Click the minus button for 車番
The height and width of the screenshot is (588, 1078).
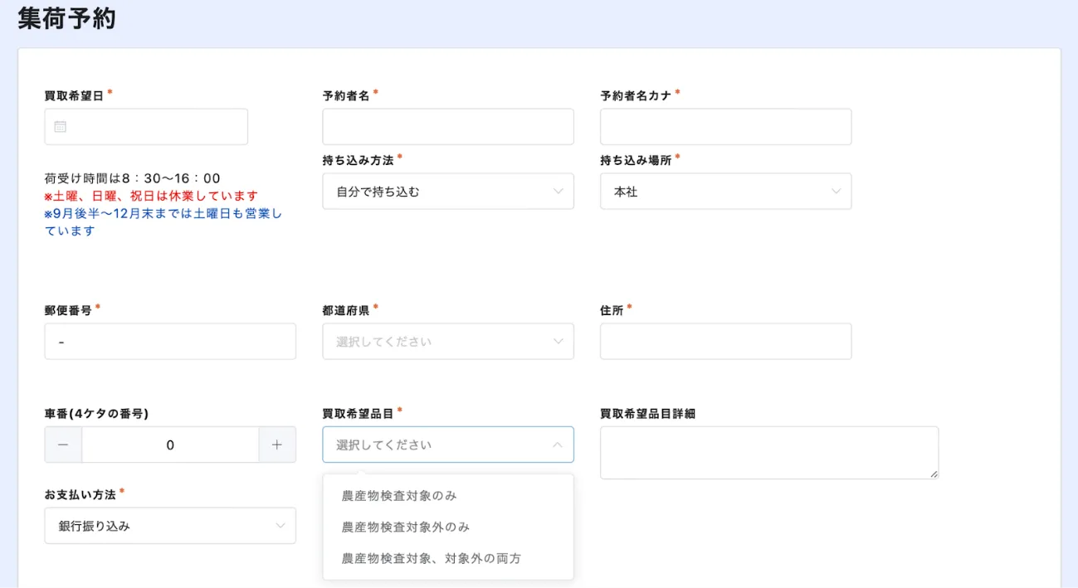63,445
